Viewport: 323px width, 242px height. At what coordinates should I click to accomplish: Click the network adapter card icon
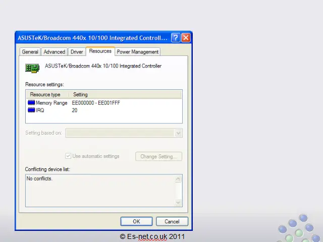click(32, 68)
